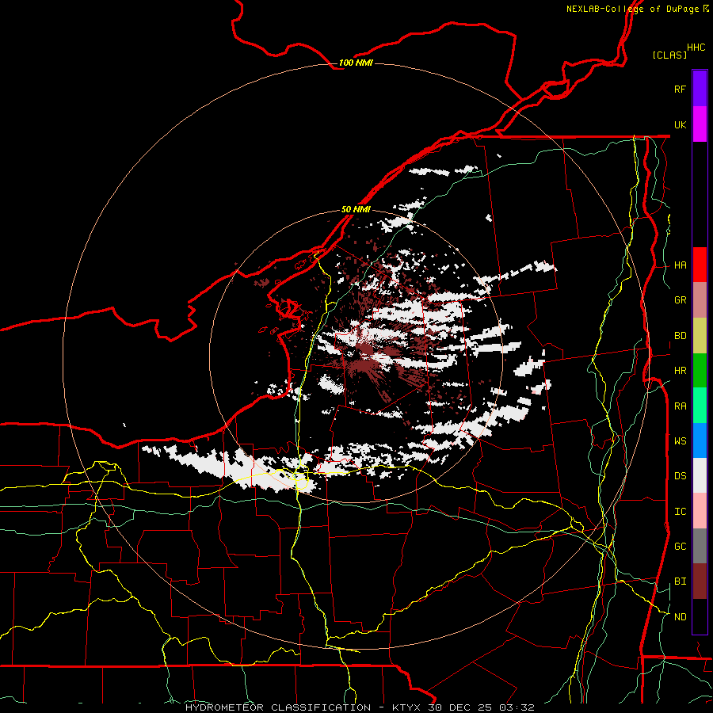Image resolution: width=713 pixels, height=713 pixels.
Task: Click the RA legend label
Action: tap(680, 406)
